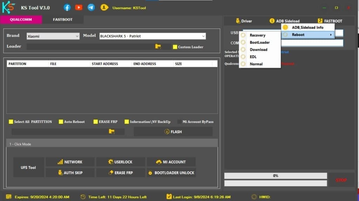Click the USERLOCK button

click(121, 162)
